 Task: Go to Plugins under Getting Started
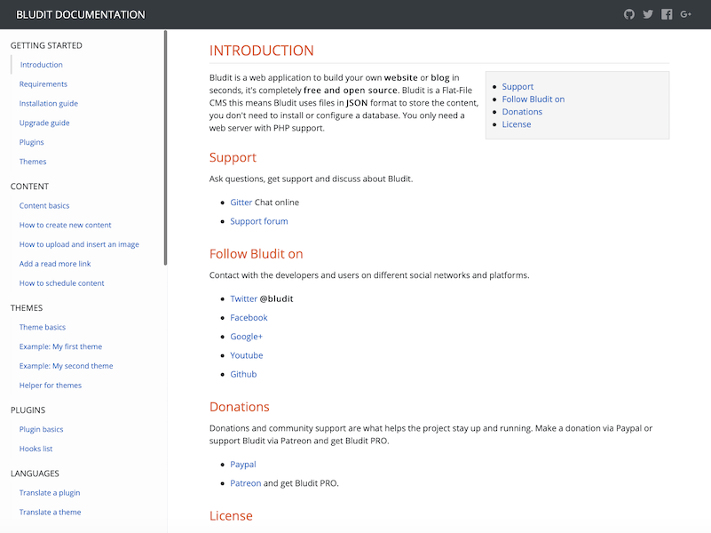31,142
